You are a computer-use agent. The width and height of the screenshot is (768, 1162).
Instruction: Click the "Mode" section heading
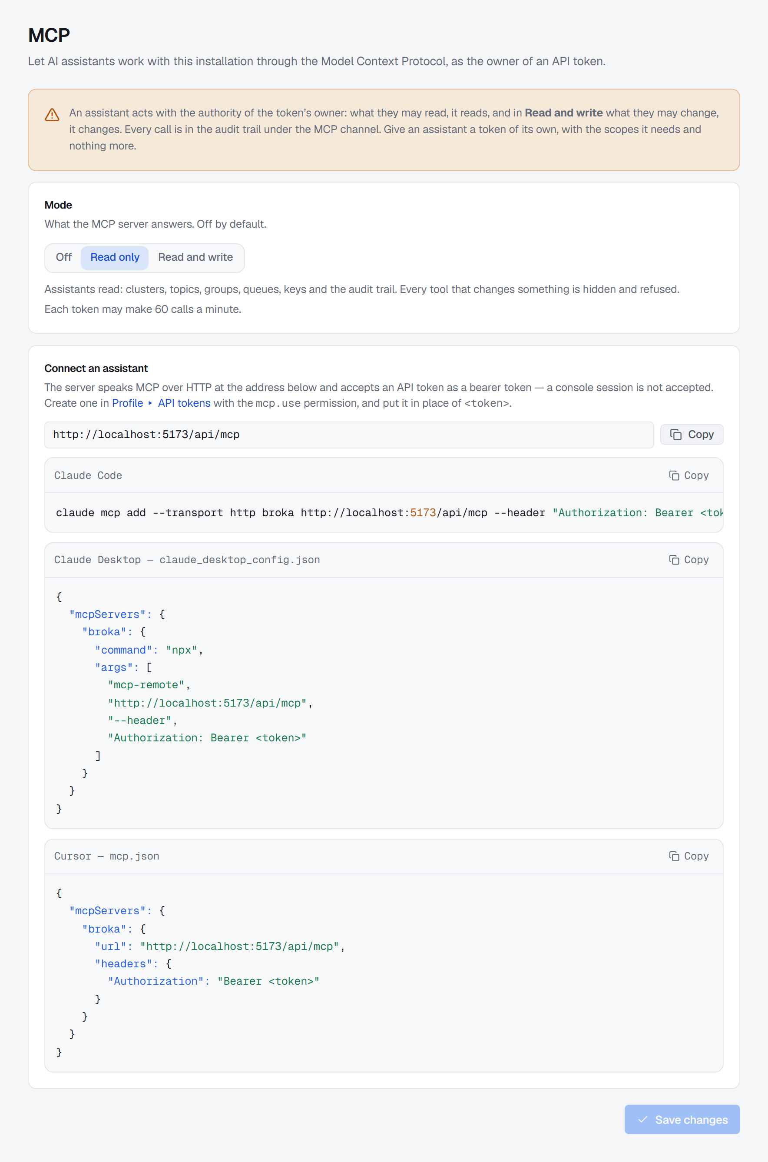[58, 205]
